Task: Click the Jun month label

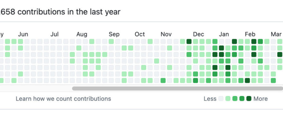Action: pyautogui.click(x=23, y=34)
